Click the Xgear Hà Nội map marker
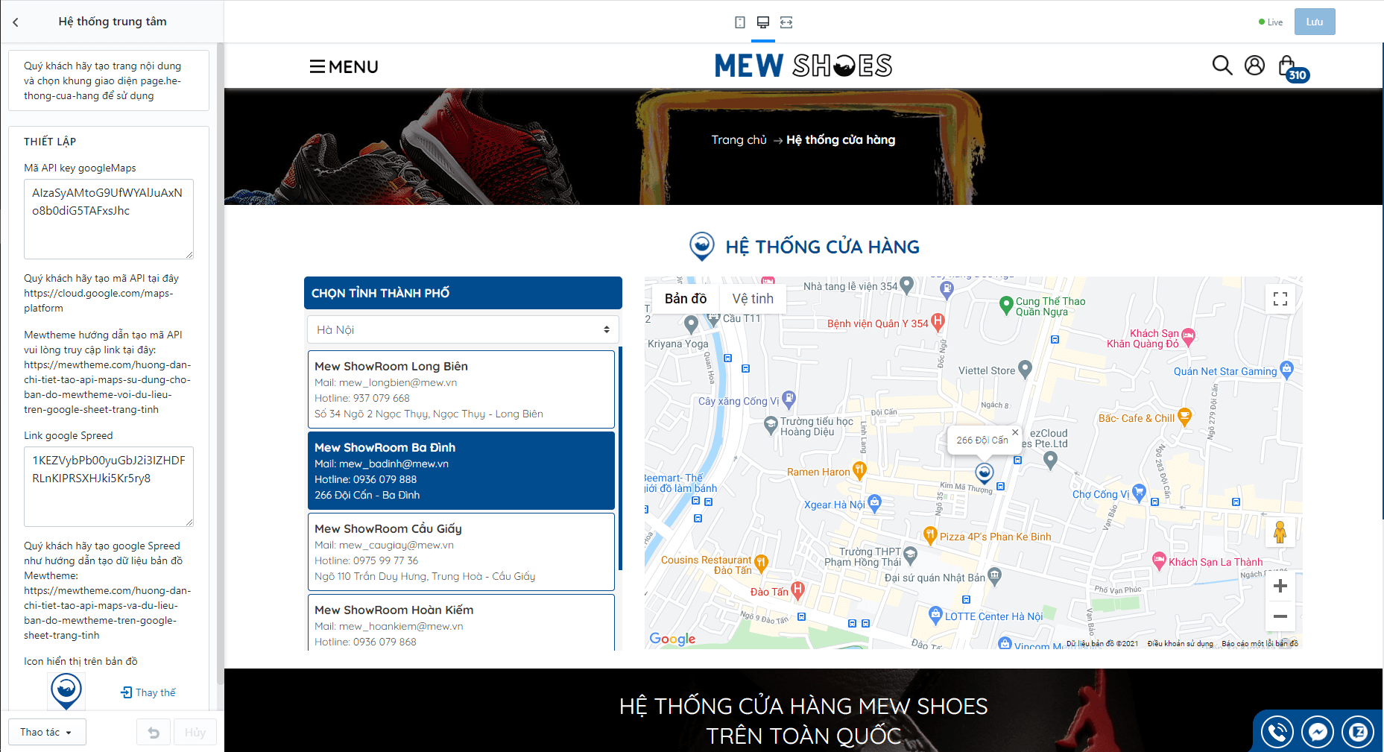The width and height of the screenshot is (1384, 752). [875, 502]
